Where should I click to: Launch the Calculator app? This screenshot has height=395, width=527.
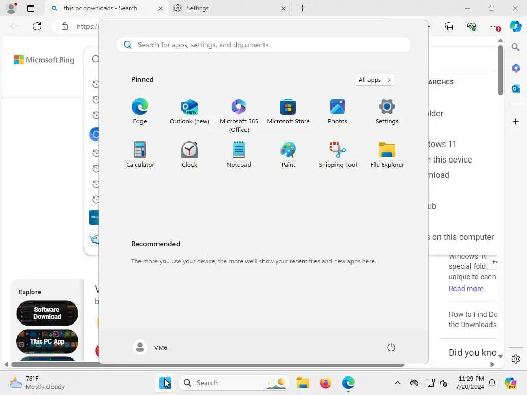tap(140, 154)
